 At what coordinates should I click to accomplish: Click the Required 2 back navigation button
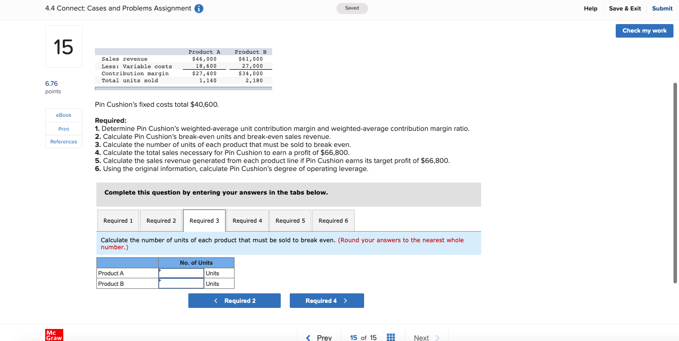(235, 300)
